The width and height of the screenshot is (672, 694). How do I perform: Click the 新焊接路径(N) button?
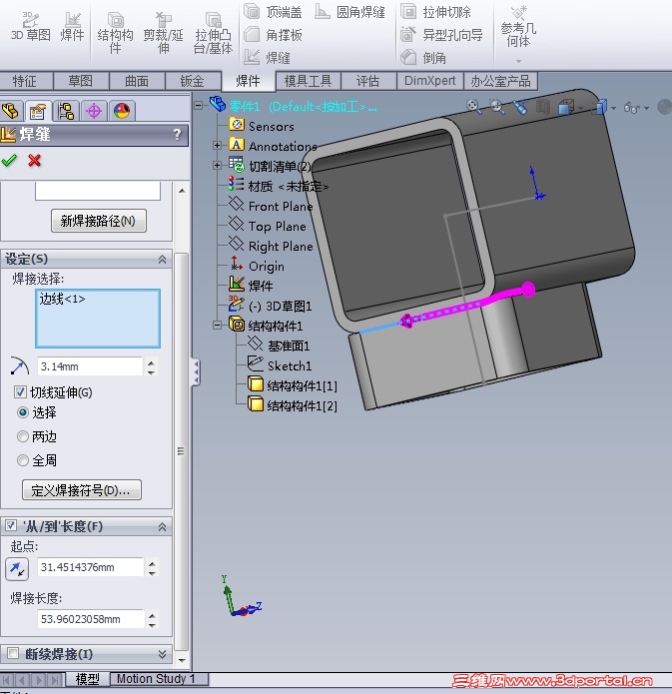98,221
